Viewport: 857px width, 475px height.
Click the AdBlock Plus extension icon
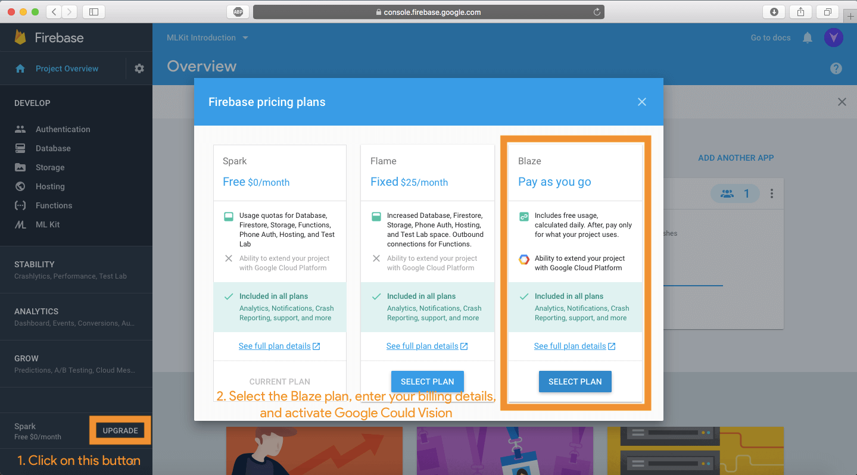[238, 12]
